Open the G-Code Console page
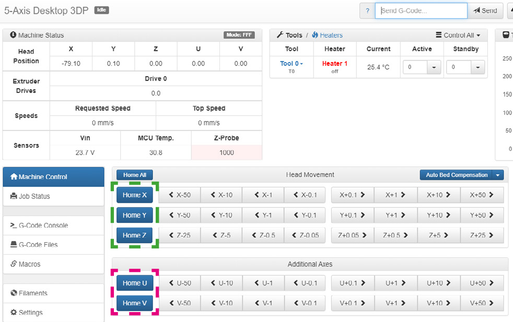 click(53, 225)
